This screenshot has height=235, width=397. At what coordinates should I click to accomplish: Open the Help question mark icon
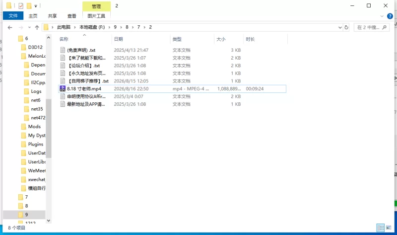click(x=390, y=16)
